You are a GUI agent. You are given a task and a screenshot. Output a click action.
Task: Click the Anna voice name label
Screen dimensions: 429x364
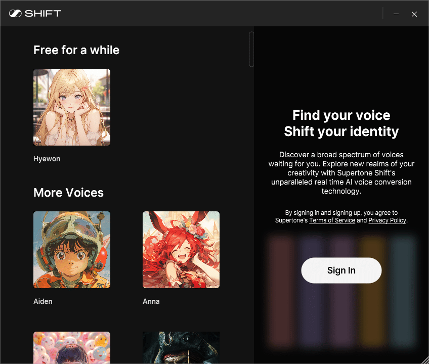pyautogui.click(x=151, y=301)
